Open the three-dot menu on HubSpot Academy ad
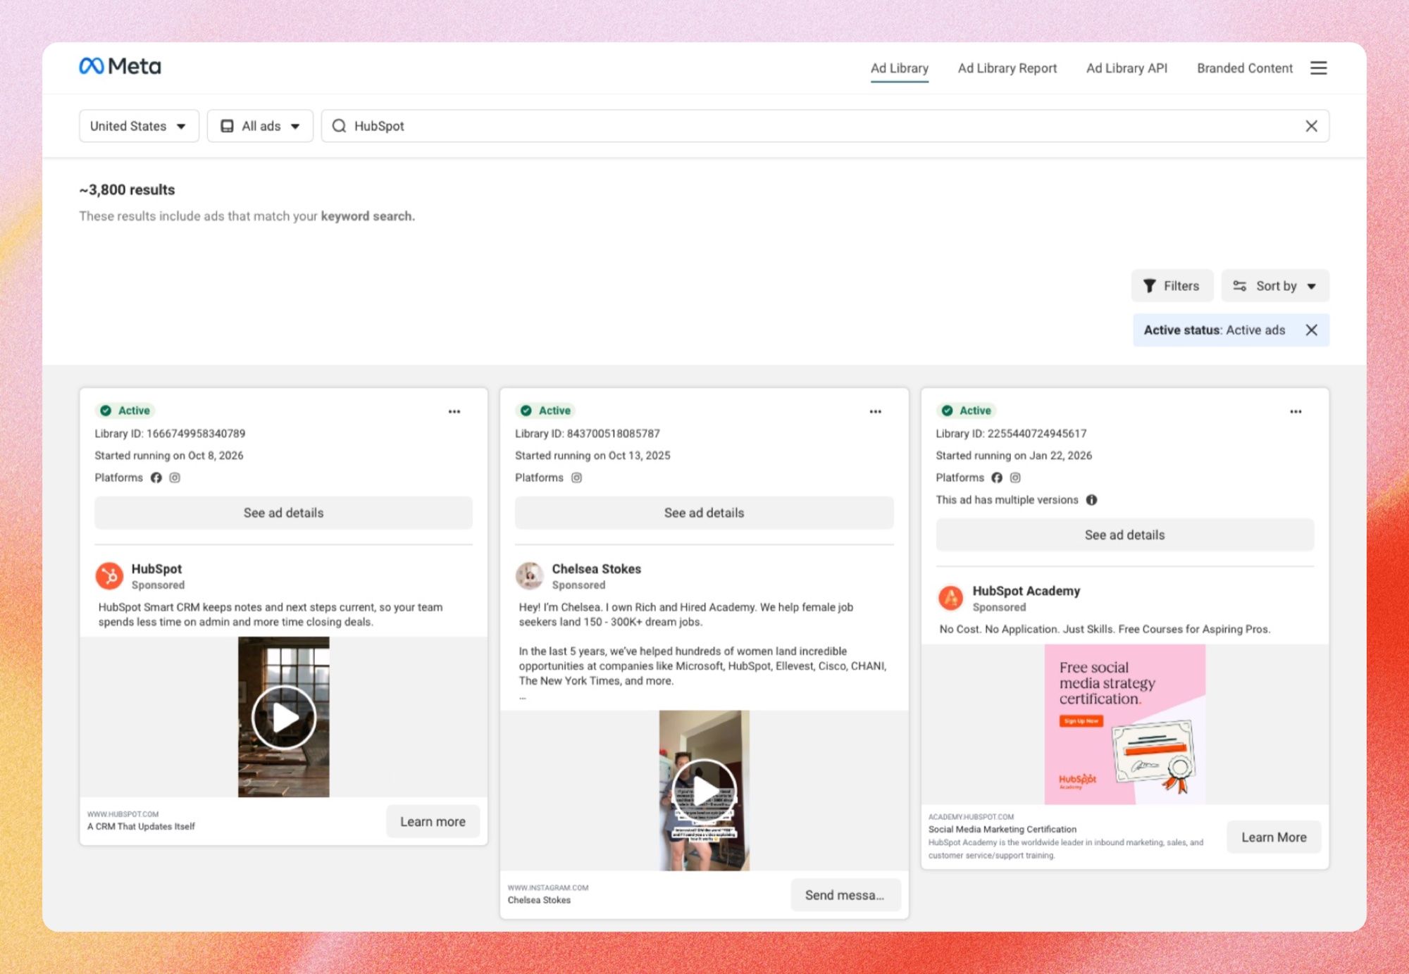 tap(1296, 411)
